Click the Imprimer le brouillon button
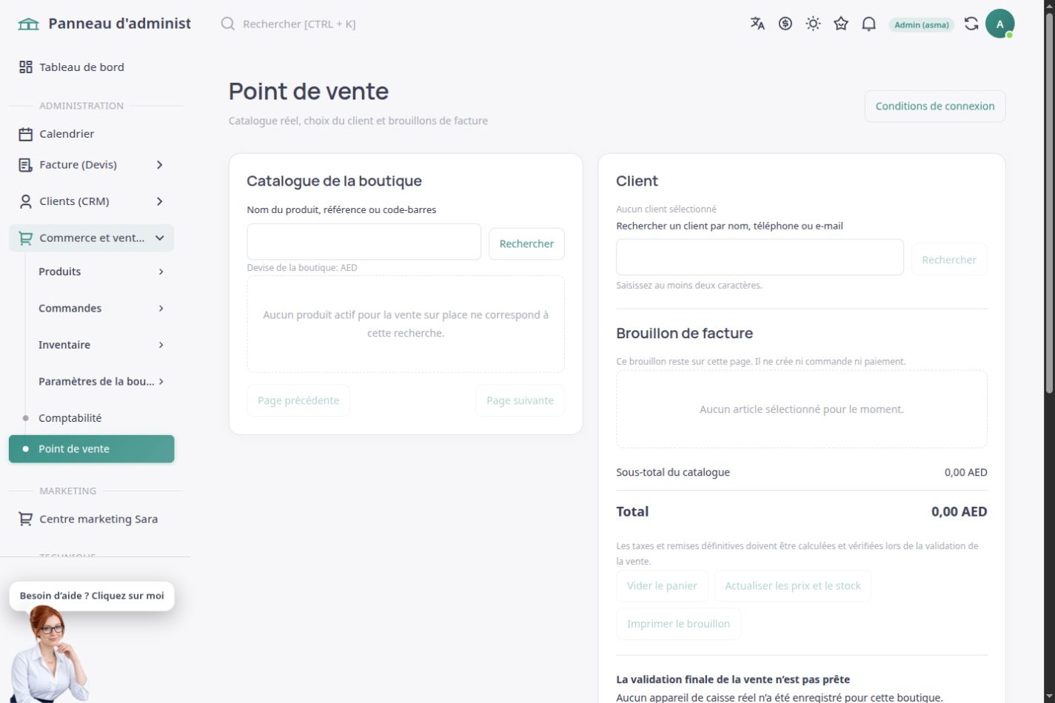1055x703 pixels. click(678, 624)
